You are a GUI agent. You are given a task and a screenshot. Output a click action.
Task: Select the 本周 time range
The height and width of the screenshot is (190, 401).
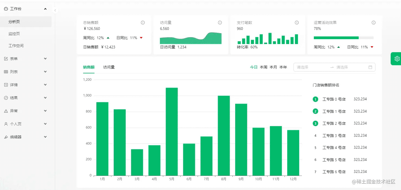point(264,67)
